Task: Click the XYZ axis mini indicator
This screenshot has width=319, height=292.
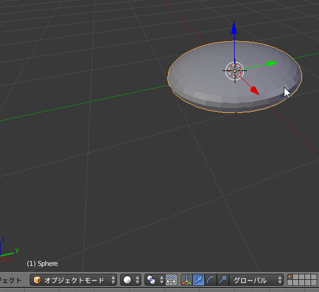Action: pyautogui.click(x=8, y=250)
